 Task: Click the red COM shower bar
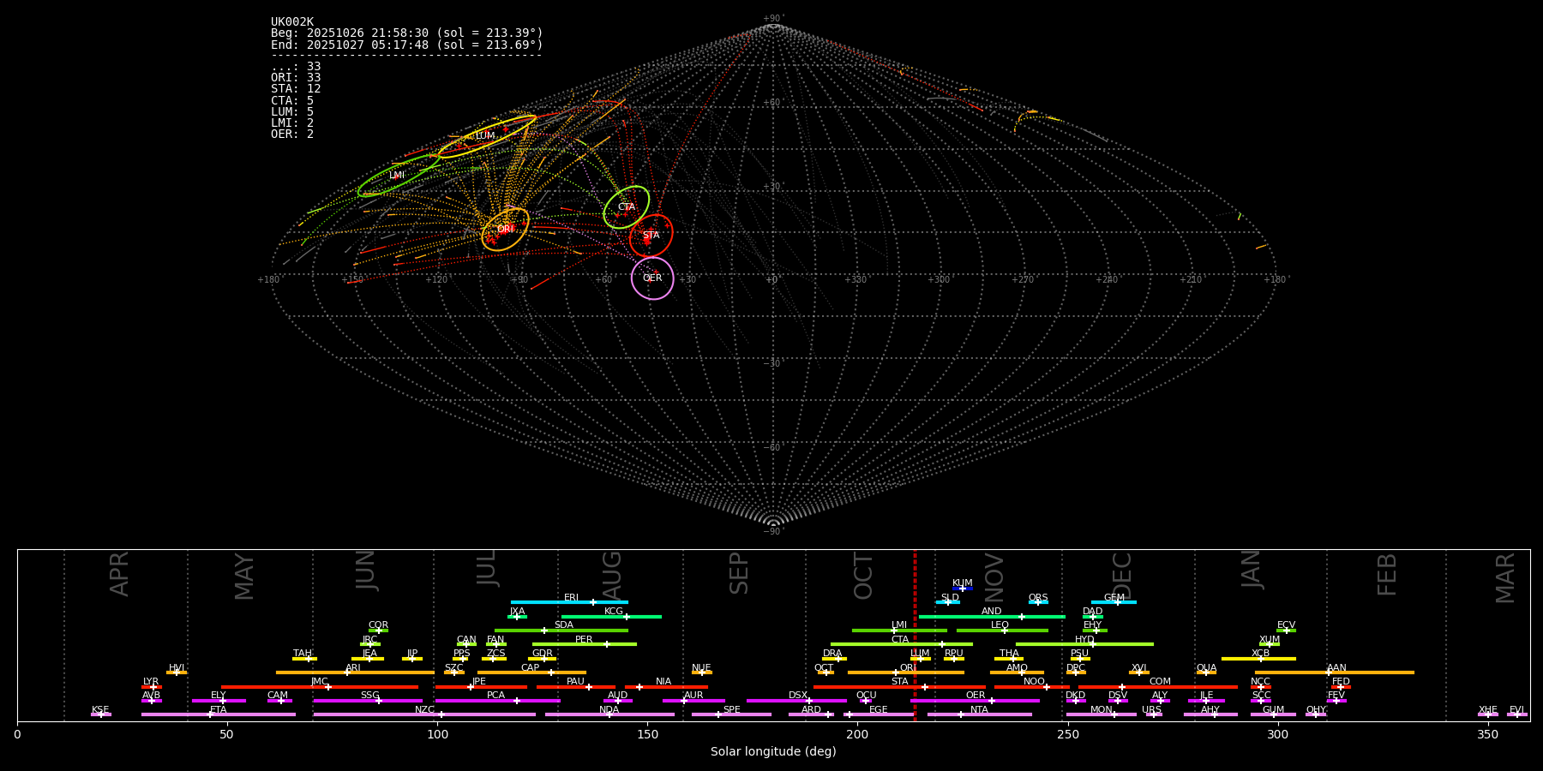point(1159,687)
